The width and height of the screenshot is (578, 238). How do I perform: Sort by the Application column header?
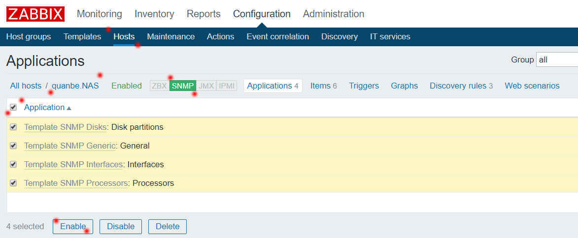coord(48,107)
